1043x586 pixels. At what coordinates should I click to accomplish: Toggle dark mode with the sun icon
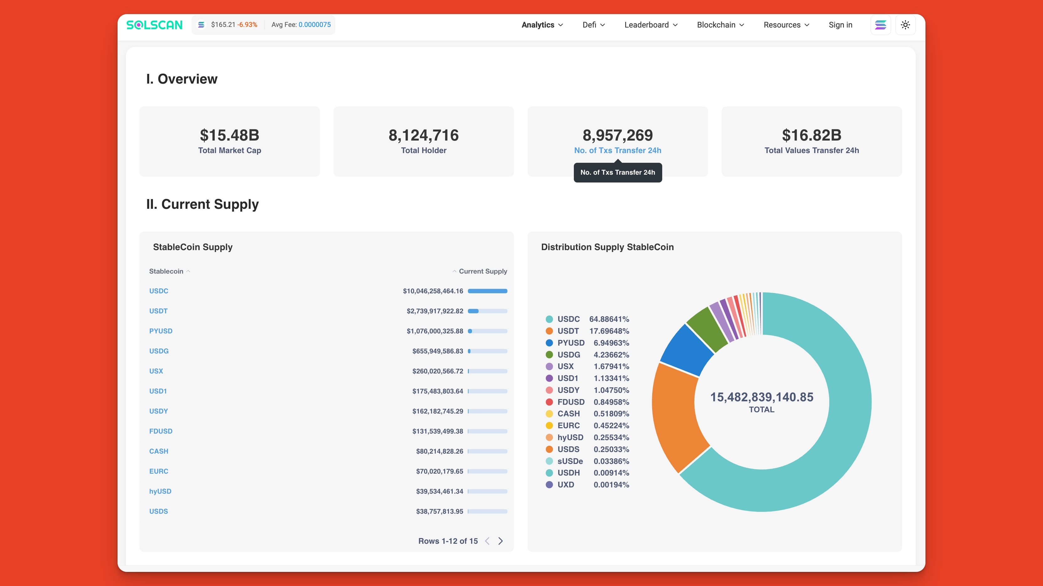coord(905,25)
